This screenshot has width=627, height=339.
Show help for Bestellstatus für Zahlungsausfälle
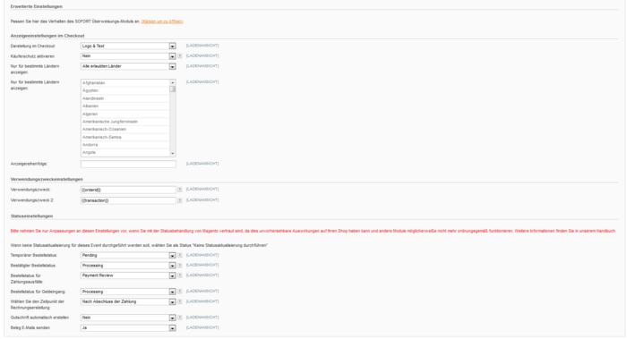(x=180, y=275)
